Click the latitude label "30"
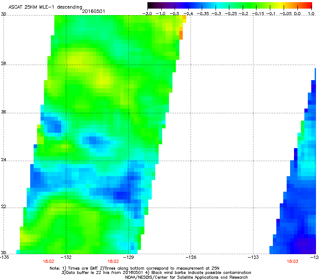Viewport: 319px width, 280px height. coord(3,14)
